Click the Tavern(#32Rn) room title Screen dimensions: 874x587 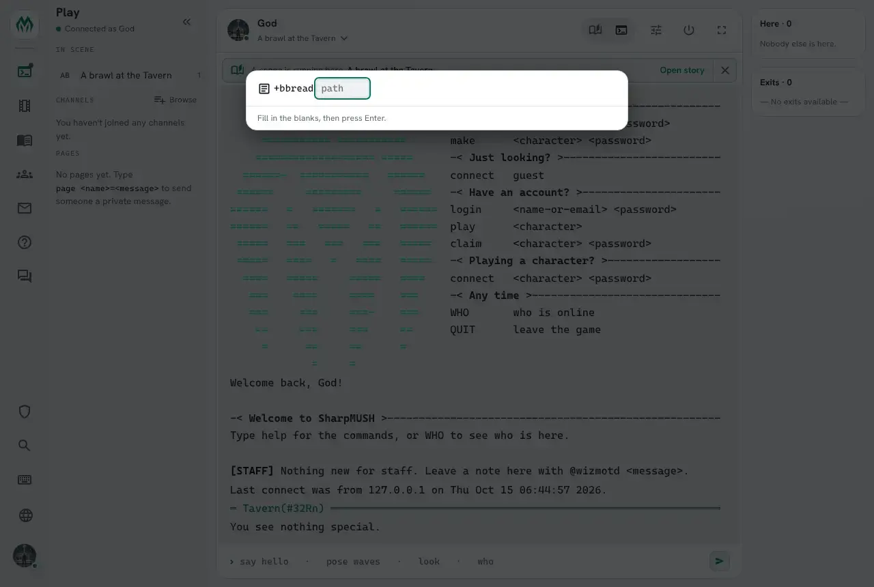283,508
